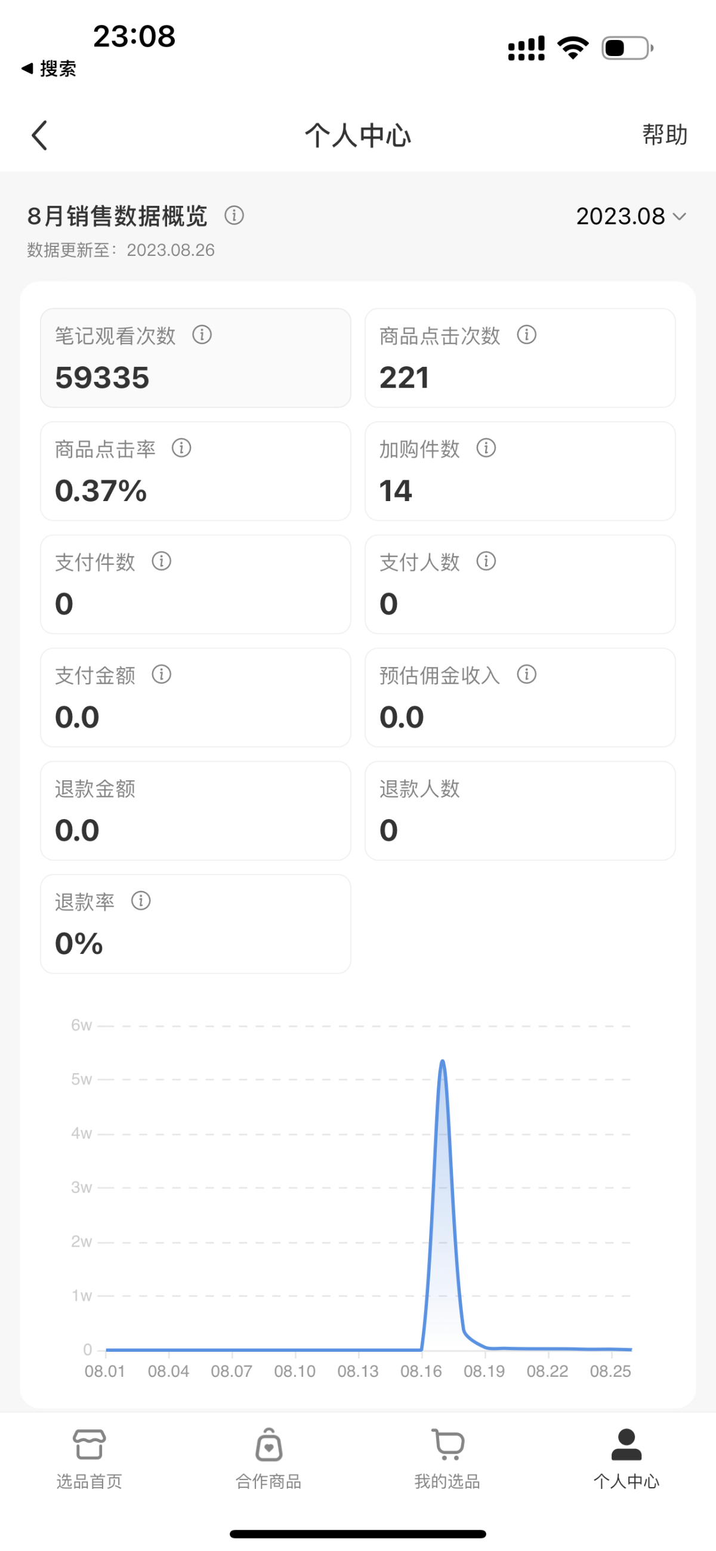The height and width of the screenshot is (1551, 716).
Task: Return to 搜索 via status bar link
Action: 50,69
